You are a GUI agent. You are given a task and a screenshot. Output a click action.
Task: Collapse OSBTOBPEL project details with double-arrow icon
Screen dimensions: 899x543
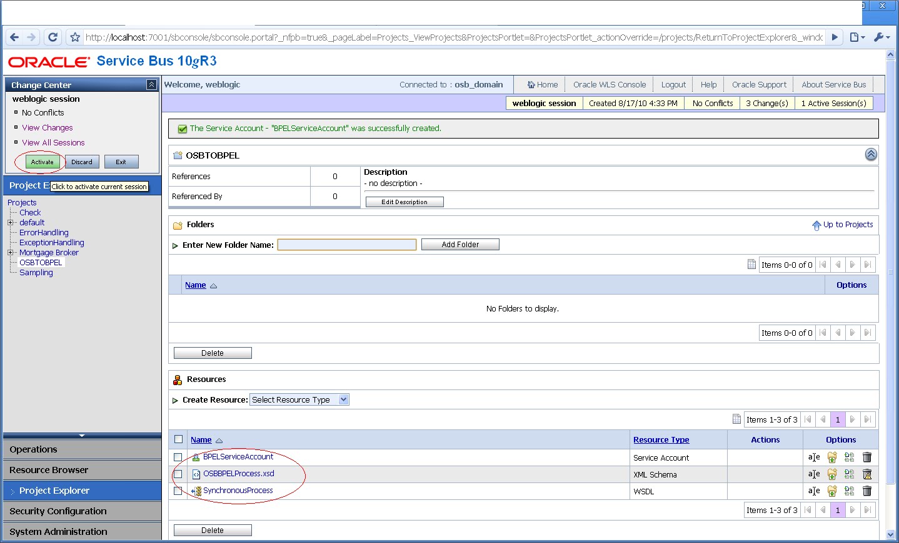[x=871, y=155]
